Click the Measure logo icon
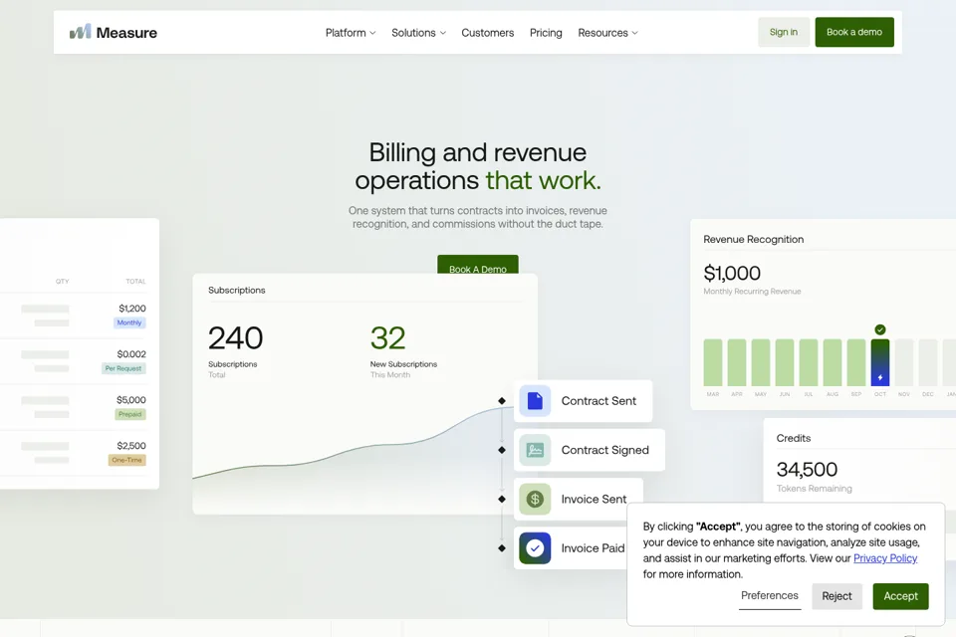956x637 pixels. tap(80, 32)
